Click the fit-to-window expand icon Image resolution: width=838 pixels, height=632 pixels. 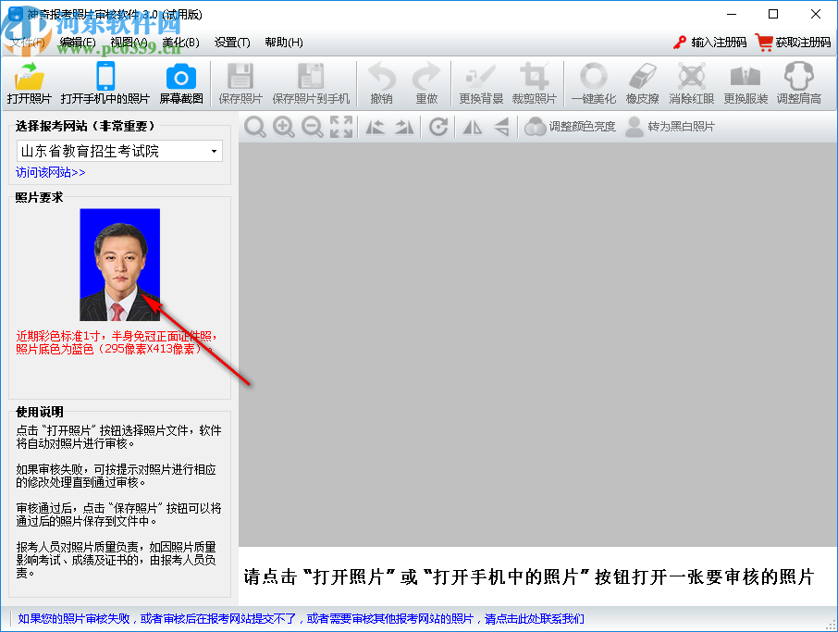click(x=341, y=127)
